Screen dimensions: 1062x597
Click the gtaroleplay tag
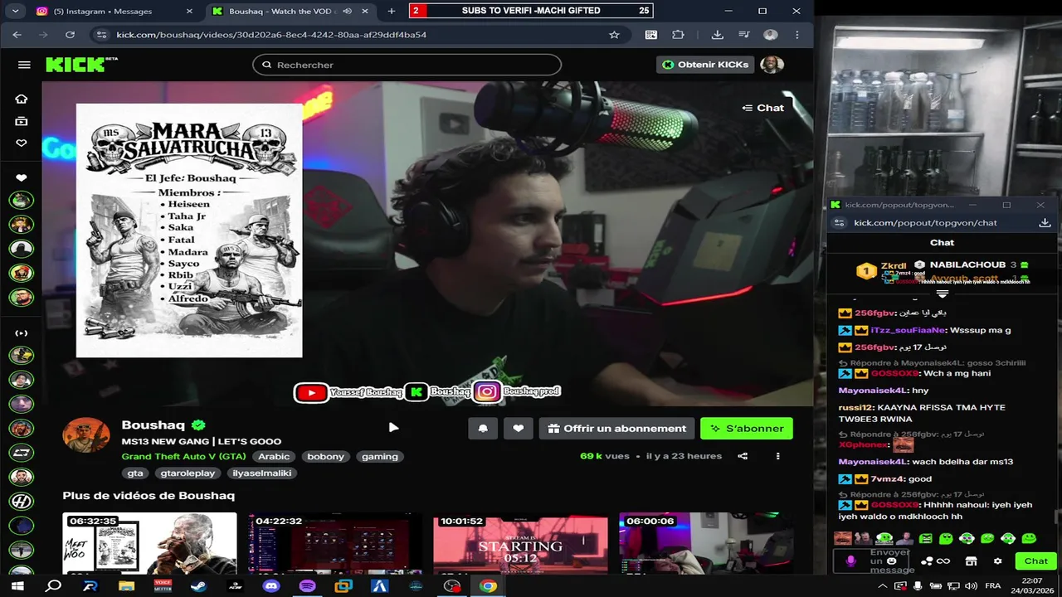tap(188, 473)
